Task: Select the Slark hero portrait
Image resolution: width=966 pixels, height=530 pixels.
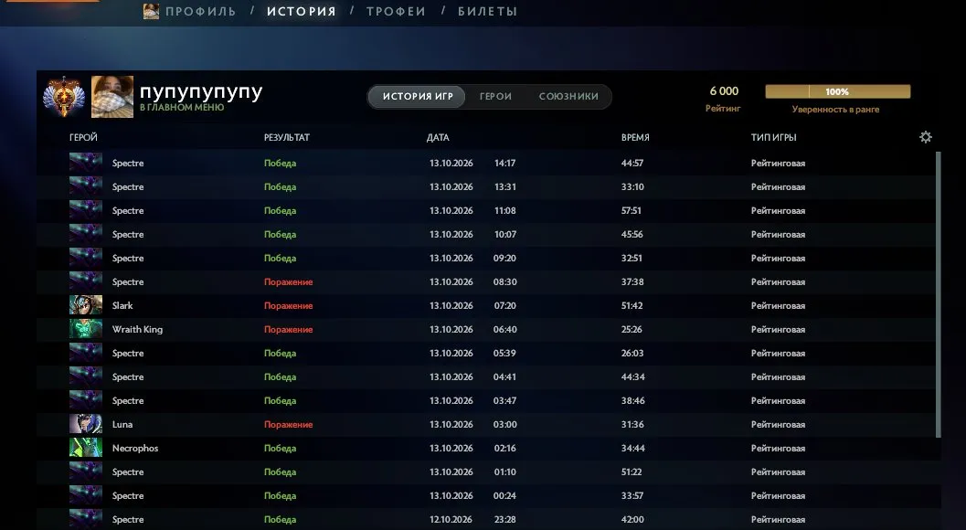Action: tap(86, 306)
